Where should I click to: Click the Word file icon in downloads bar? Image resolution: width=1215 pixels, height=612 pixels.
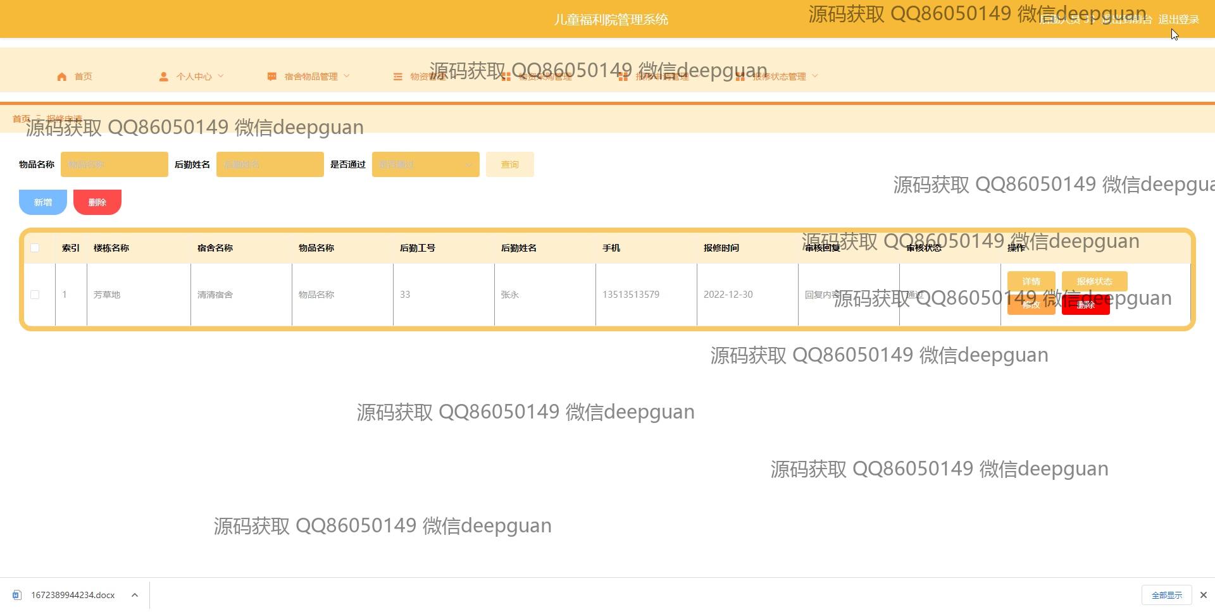coord(17,595)
